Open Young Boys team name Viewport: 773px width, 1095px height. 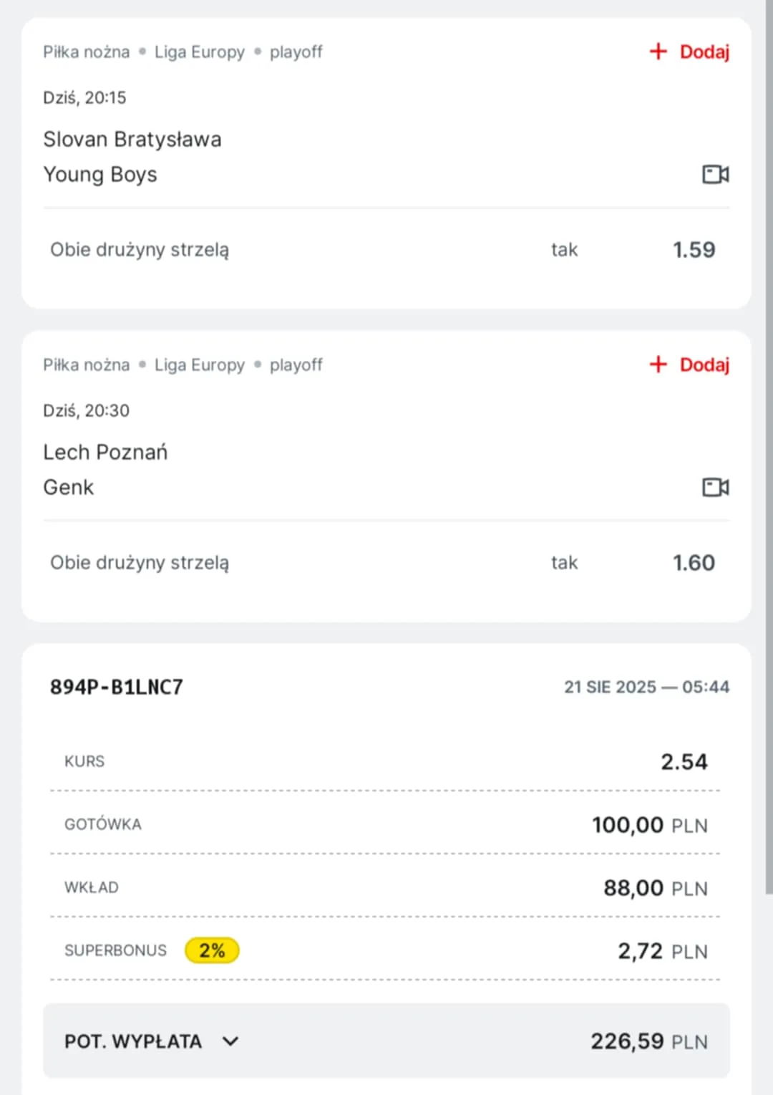[x=100, y=175]
